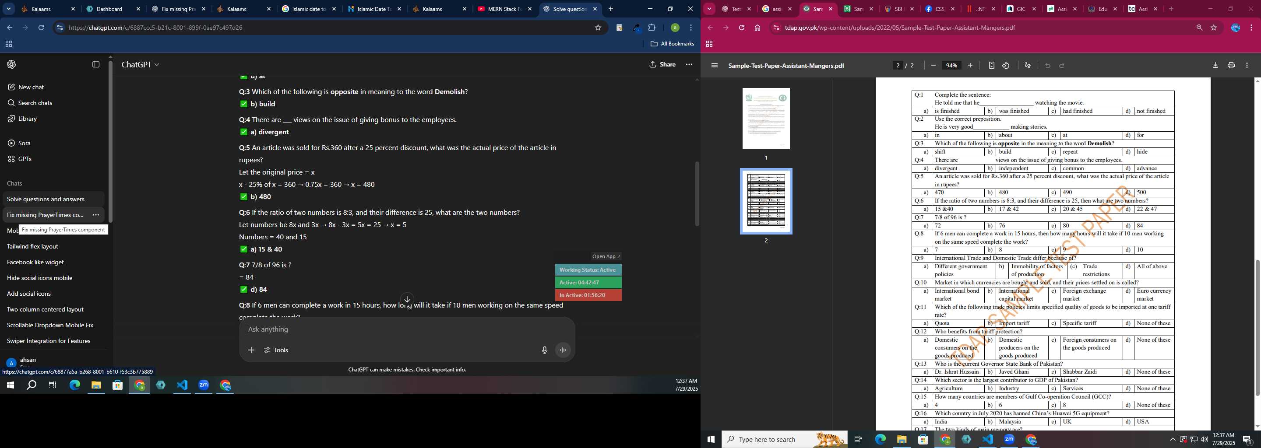Open Zoom app in left taskbar
Viewport: 1261px width, 448px height.
[204, 385]
